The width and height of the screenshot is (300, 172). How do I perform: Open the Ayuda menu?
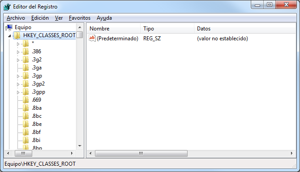click(104, 18)
